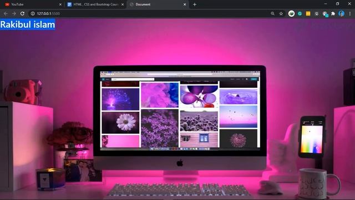
Task: Switch to HTML, CSS and Bootstrap tab
Action: tap(95, 4)
